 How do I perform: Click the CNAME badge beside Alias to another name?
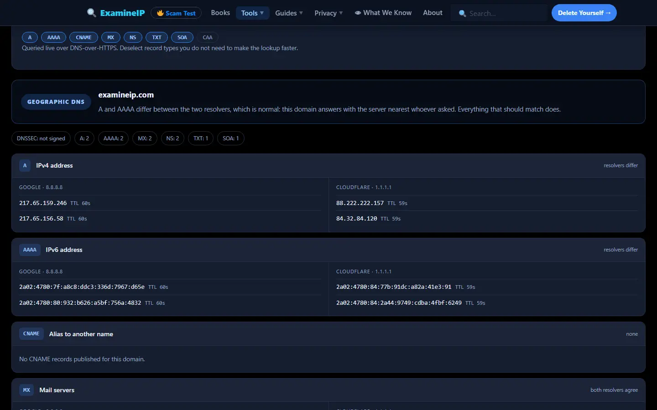31,333
